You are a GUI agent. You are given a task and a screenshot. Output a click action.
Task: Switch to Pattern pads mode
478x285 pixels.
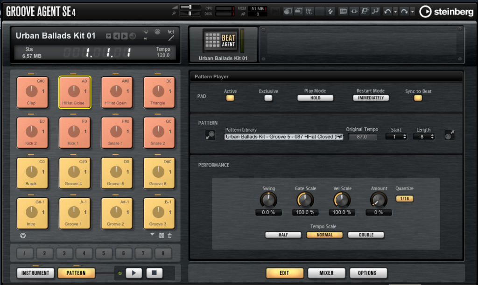(76, 273)
